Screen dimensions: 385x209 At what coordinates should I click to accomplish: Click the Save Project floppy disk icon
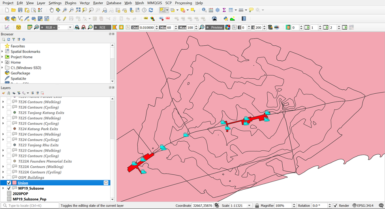(x=20, y=10)
